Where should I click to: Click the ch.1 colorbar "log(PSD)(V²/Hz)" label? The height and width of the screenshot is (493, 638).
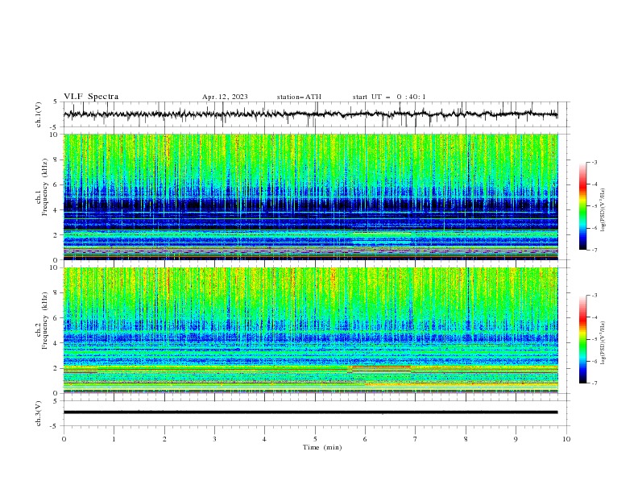coord(603,210)
